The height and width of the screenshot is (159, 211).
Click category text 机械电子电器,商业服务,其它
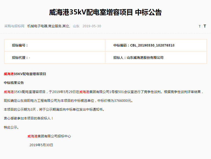click(48, 26)
